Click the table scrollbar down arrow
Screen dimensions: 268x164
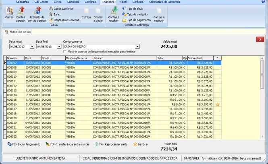(262, 137)
